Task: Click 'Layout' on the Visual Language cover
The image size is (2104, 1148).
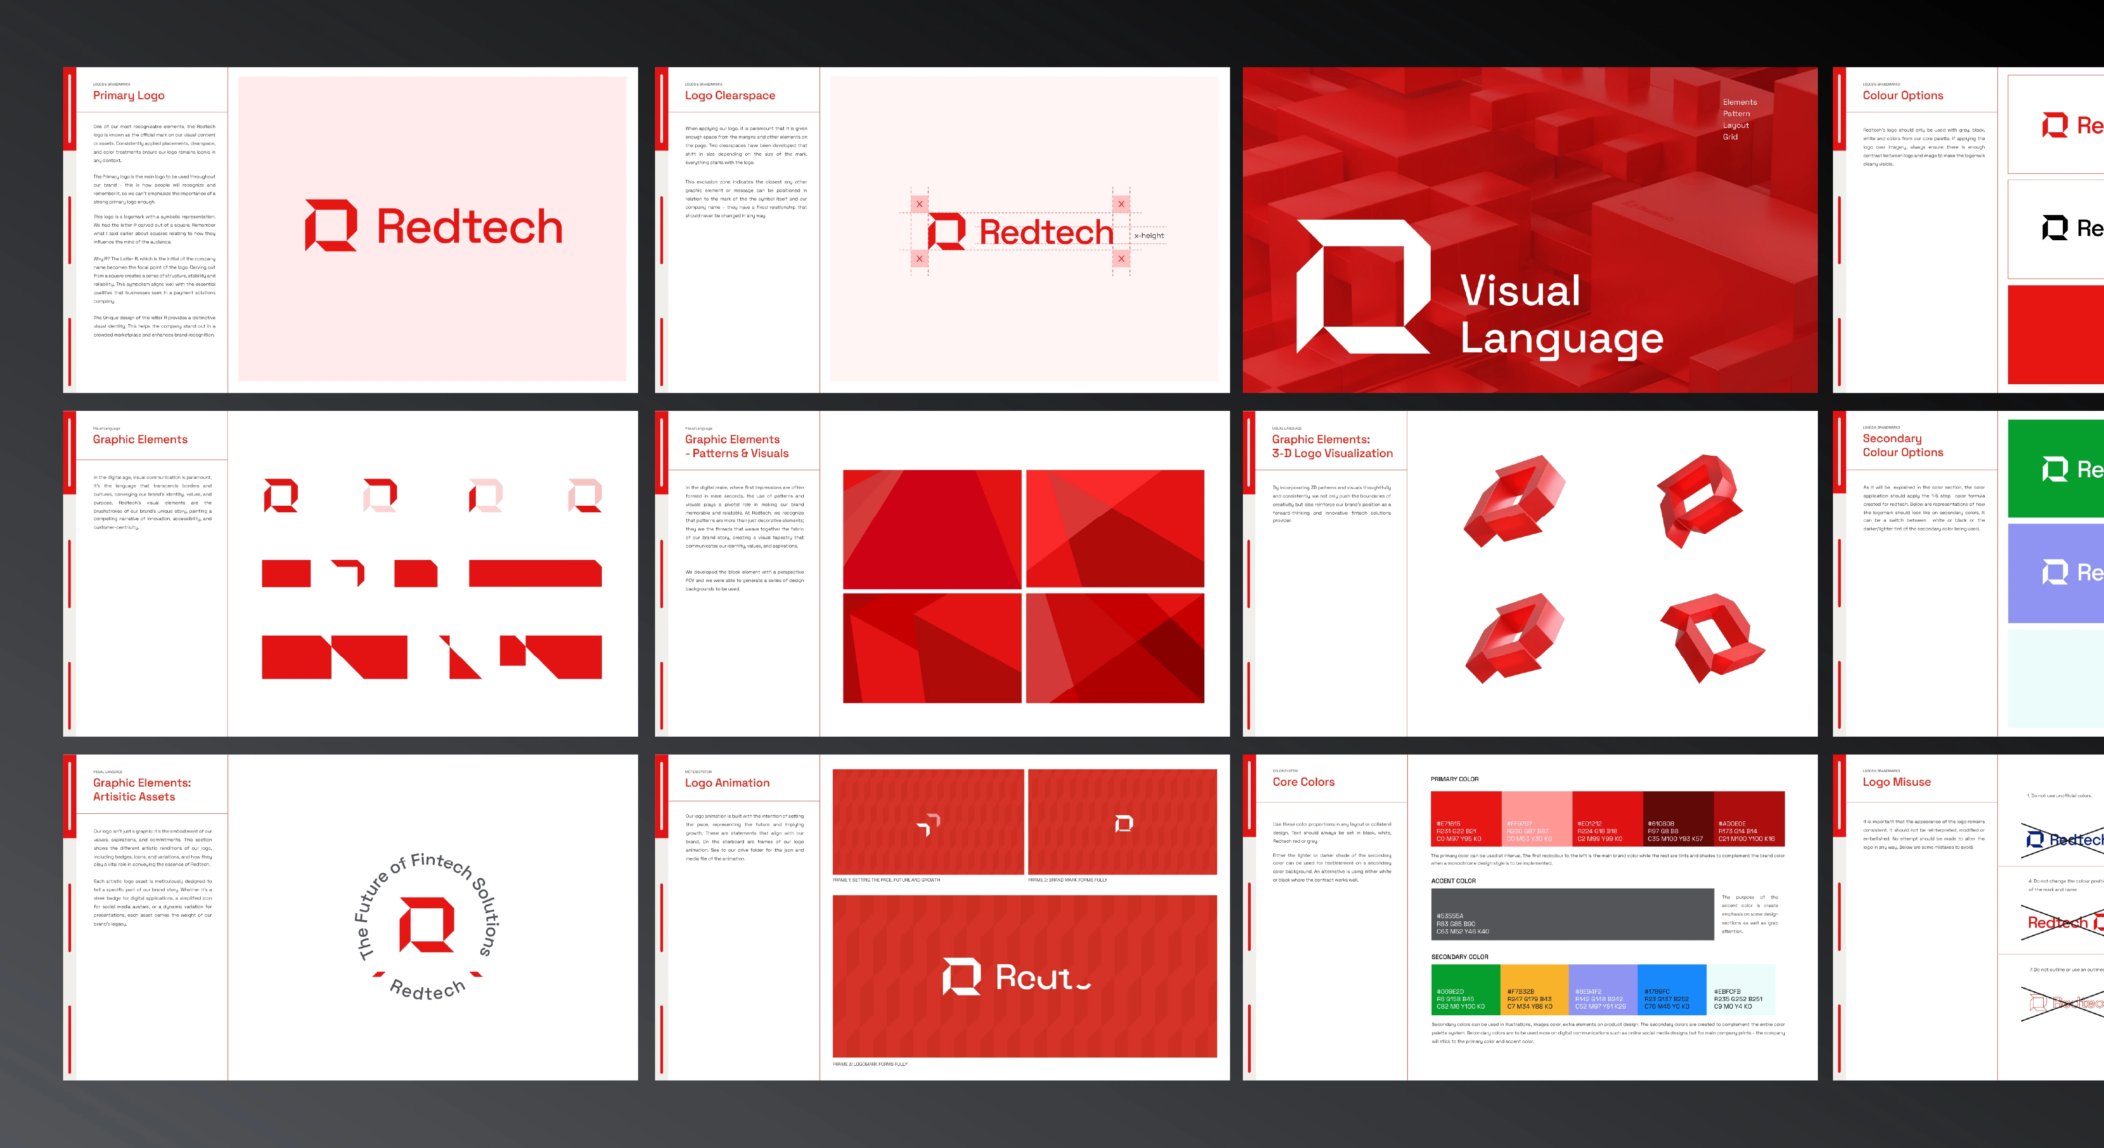Action: pyautogui.click(x=1736, y=125)
